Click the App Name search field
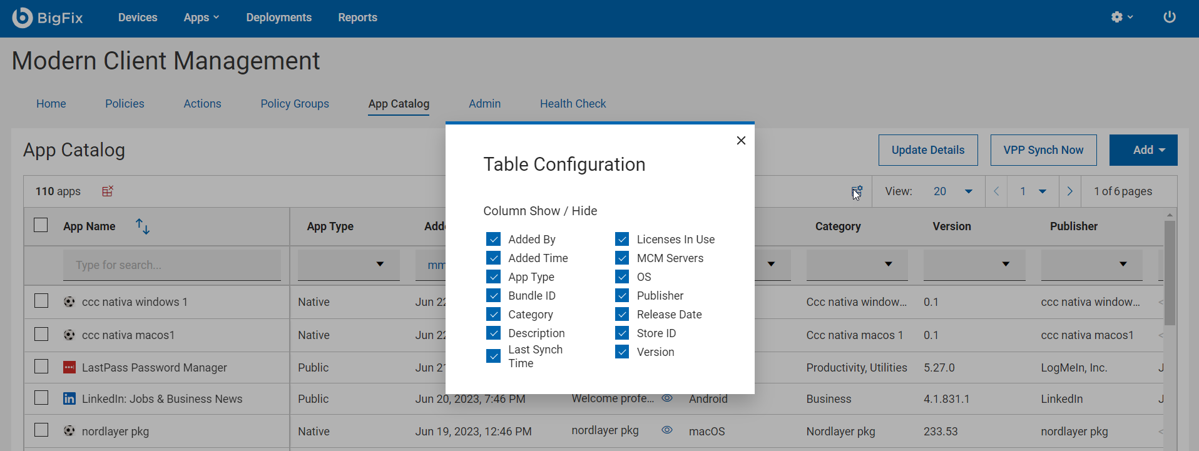The width and height of the screenshot is (1199, 451). pos(171,265)
